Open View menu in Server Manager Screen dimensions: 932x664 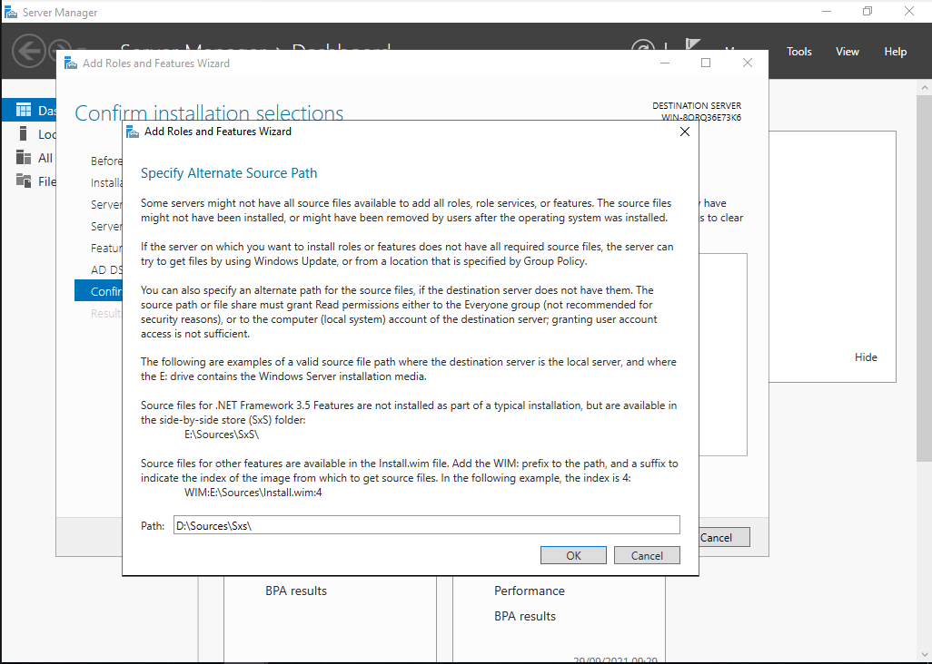coord(847,52)
